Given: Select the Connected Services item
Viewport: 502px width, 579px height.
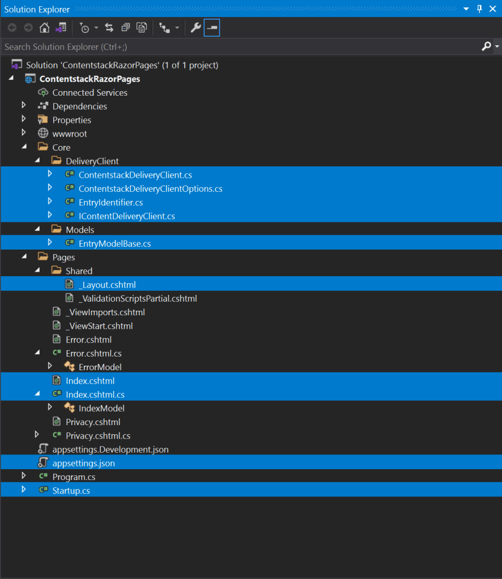Looking at the screenshot, I should (x=90, y=92).
